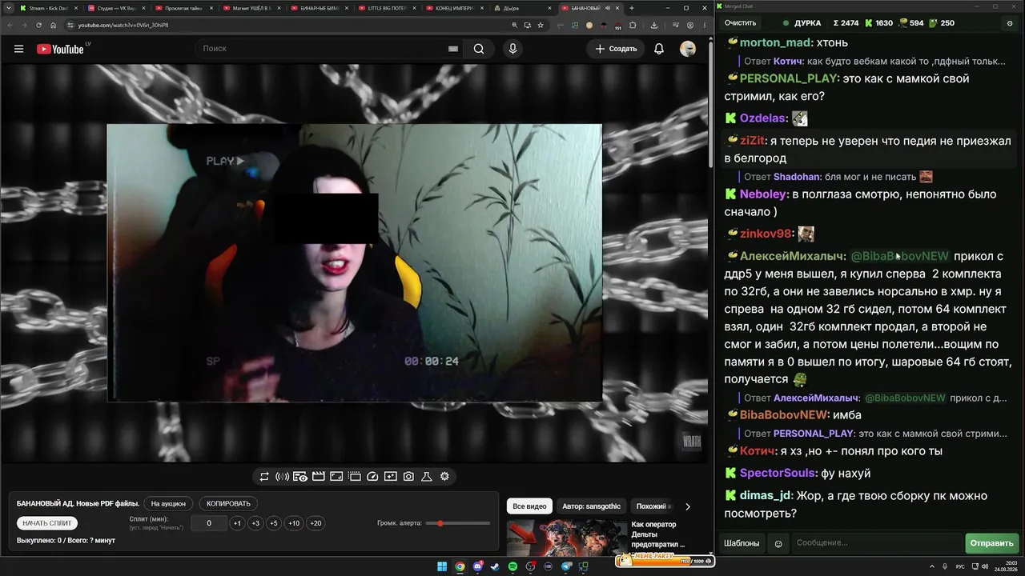
Task: Click the НАЧАТЬ СПЛИТ button
Action: [47, 523]
